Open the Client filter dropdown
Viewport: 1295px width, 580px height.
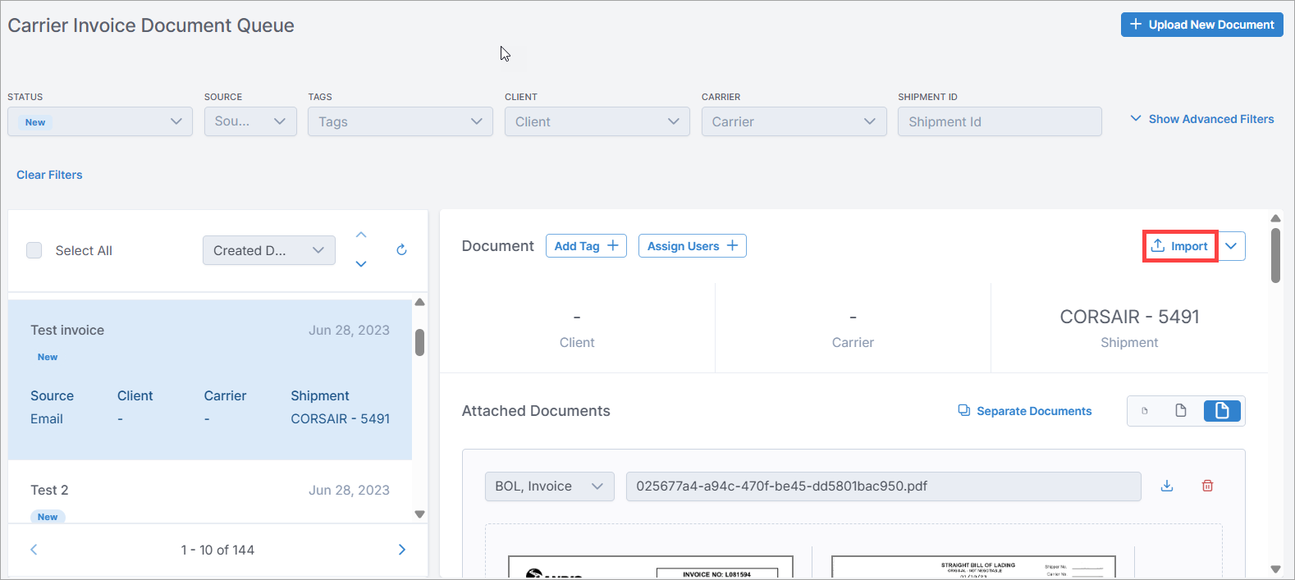[x=597, y=121]
